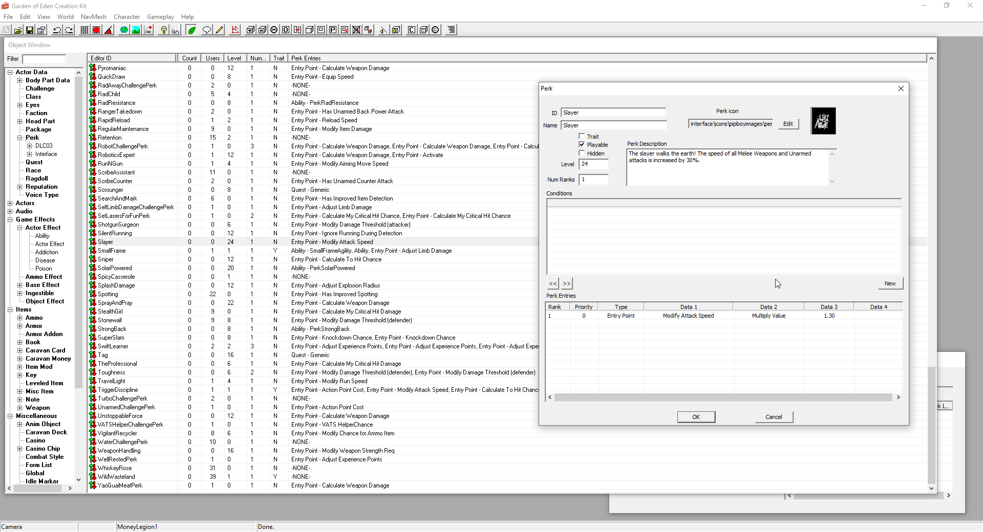Image resolution: width=983 pixels, height=532 pixels.
Task: Click the redo arrow toolbar icon
Action: (69, 30)
